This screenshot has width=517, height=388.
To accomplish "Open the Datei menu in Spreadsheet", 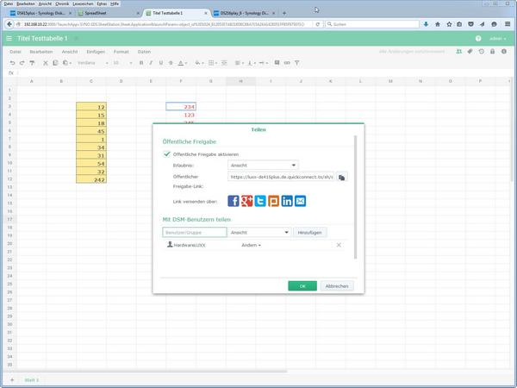I will [x=16, y=52].
